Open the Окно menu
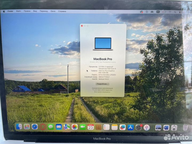The height and width of the screenshot is (144, 192). coord(53,11)
